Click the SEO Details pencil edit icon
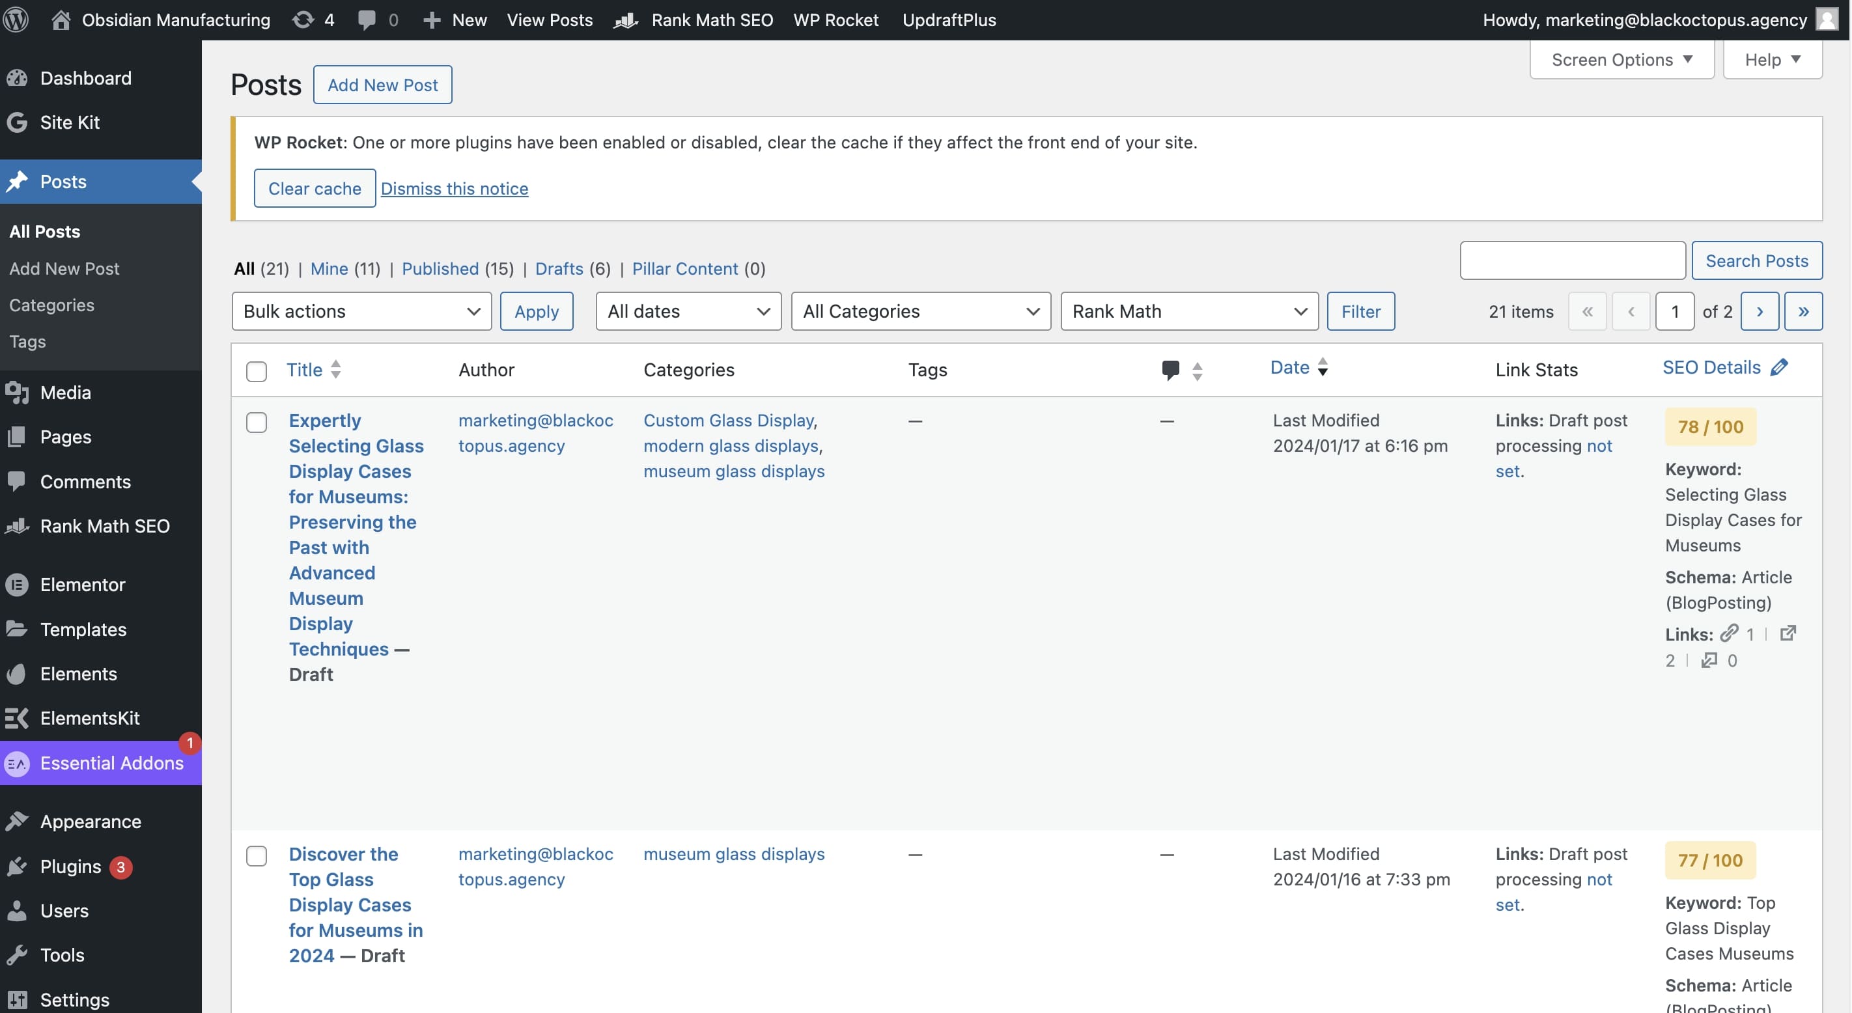The image size is (1852, 1013). [x=1778, y=367]
